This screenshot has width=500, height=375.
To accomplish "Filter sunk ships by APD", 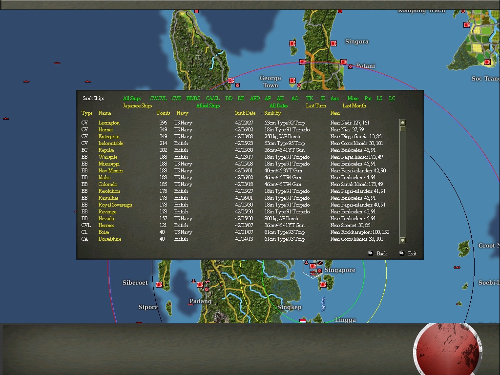I will [x=255, y=98].
